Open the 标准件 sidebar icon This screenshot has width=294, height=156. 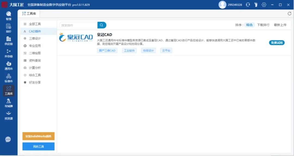pyautogui.click(x=9, y=78)
